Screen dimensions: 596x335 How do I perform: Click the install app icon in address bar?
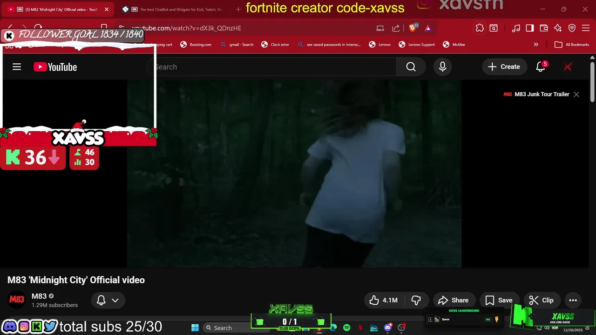click(380, 28)
